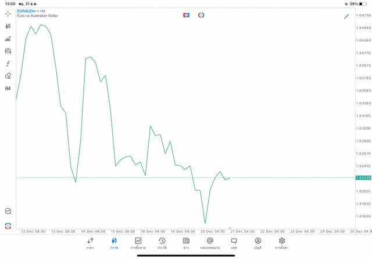Open the drawing objects shapes icon

[8, 76]
